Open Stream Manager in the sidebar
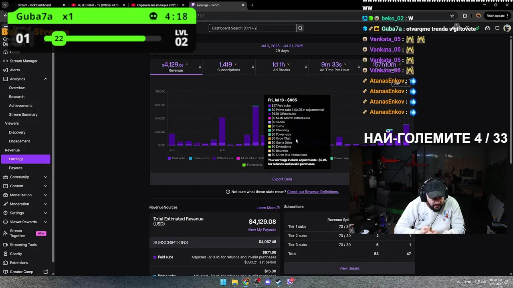Screen dimensions: 513x288 (24, 61)
